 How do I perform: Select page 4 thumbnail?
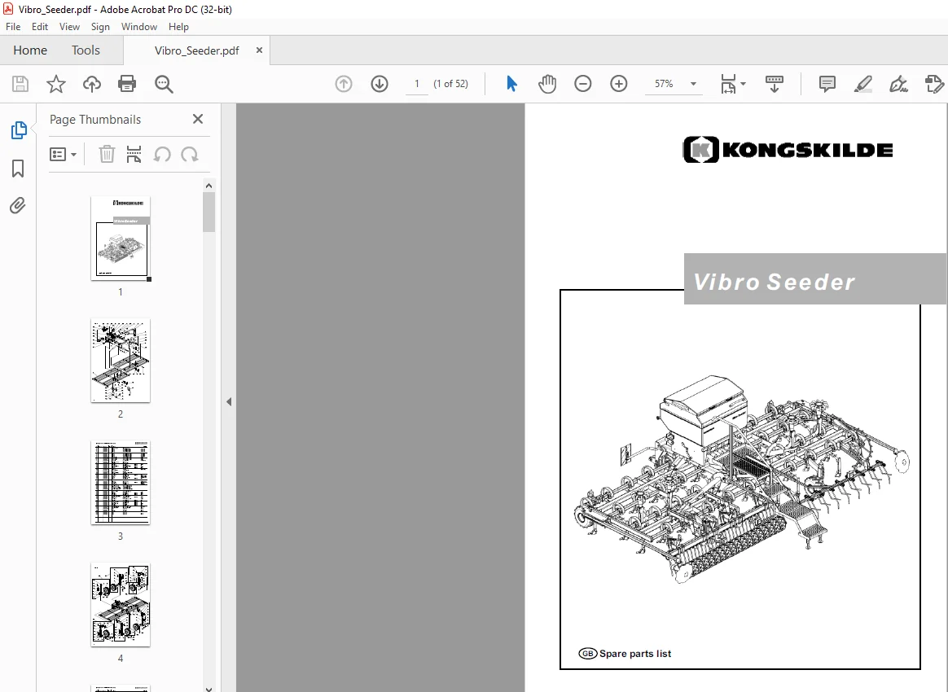click(121, 605)
